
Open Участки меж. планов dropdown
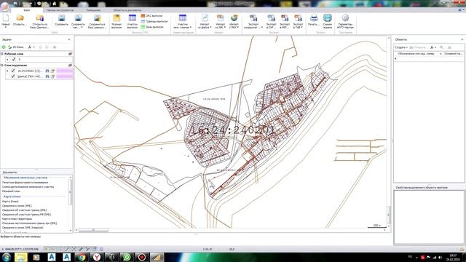point(183,21)
